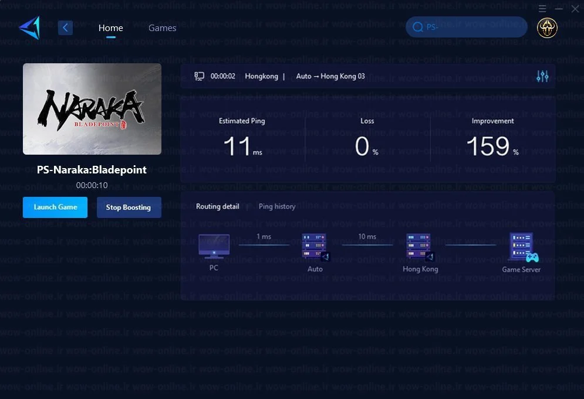
Task: Click the Game Server icon
Action: pyautogui.click(x=524, y=247)
